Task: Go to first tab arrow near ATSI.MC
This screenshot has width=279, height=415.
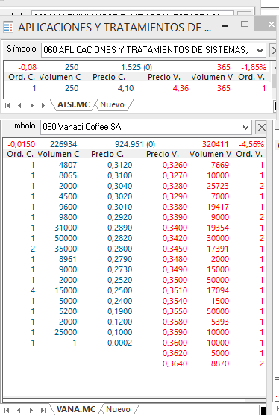Action: click(7, 105)
